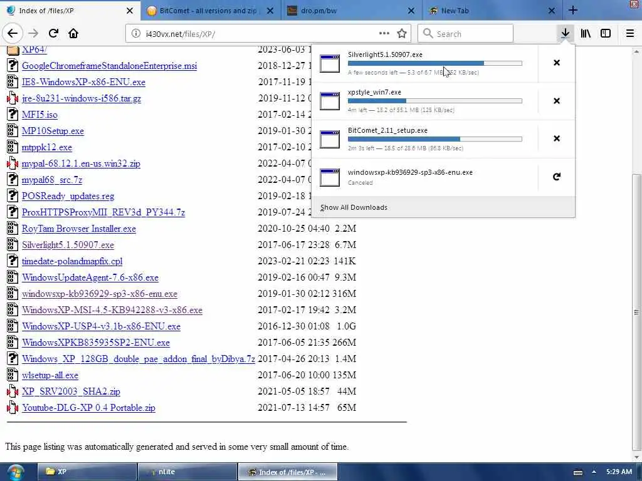Retry the canceled windowsxp-kb936929 download

tap(557, 177)
